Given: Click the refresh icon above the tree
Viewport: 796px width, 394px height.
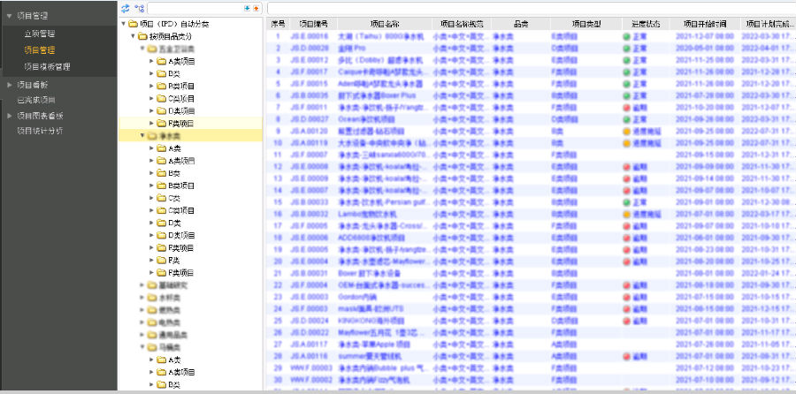Looking at the screenshot, I should [x=126, y=8].
